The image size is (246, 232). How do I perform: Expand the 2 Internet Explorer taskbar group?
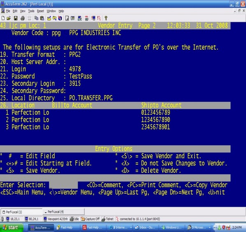120,227
